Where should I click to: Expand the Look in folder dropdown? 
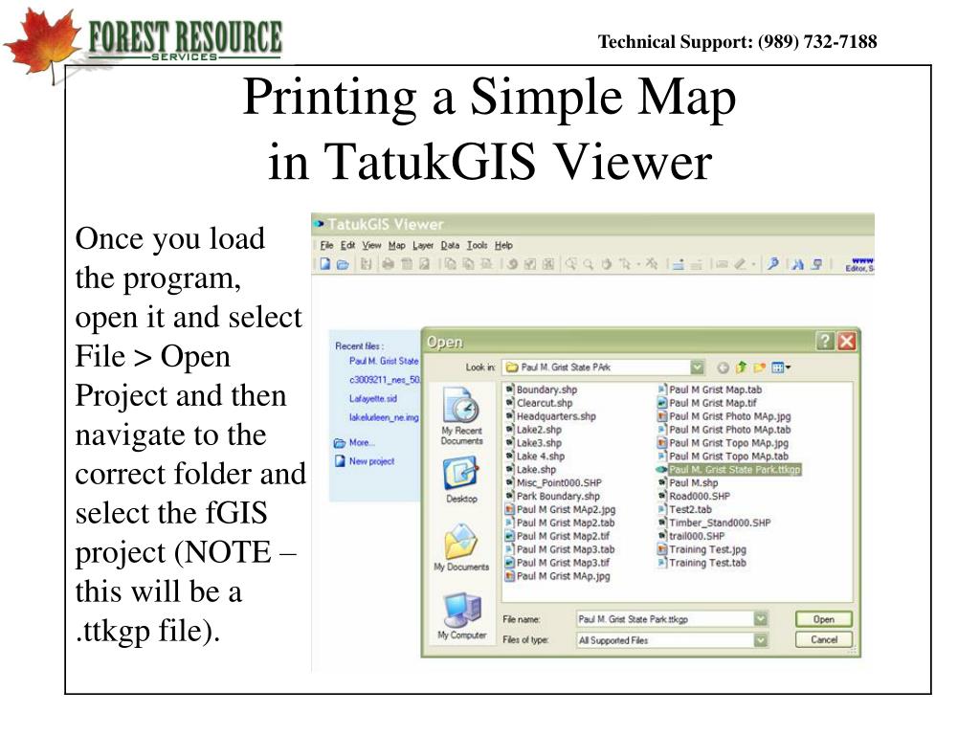click(697, 367)
